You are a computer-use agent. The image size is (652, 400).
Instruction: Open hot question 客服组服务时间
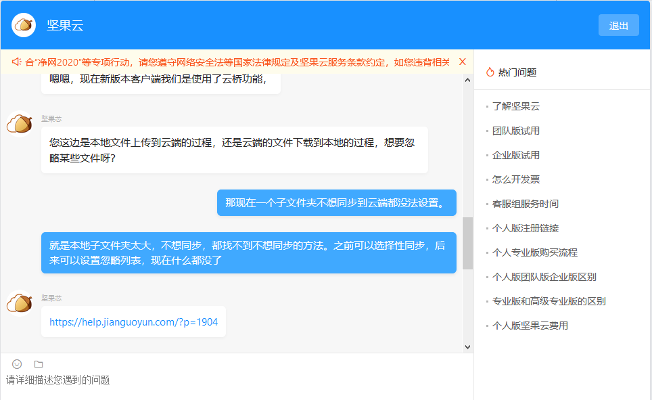click(525, 204)
